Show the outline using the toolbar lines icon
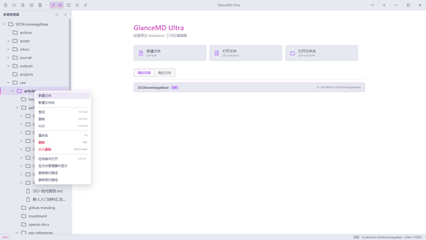The height and width of the screenshot is (240, 426). [x=86, y=5]
